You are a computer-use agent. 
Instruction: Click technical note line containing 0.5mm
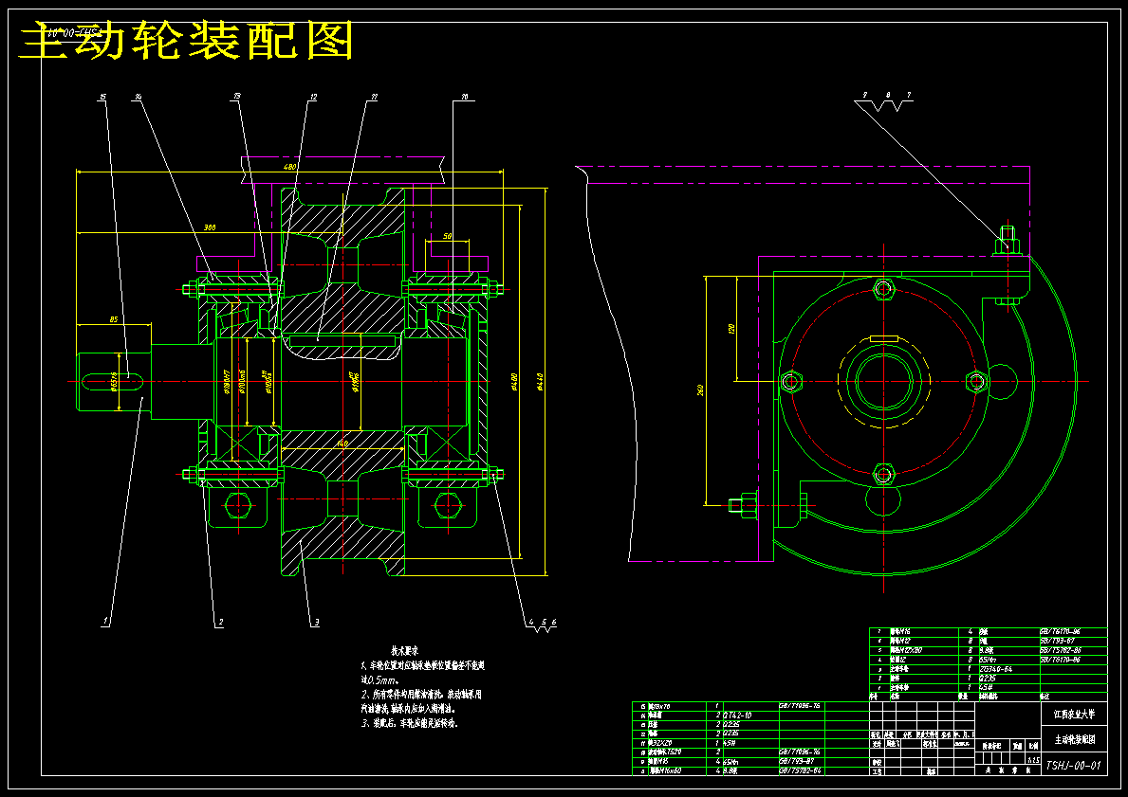point(379,679)
